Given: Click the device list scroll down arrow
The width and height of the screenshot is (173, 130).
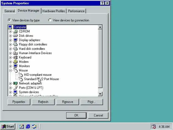Looking at the screenshot, I should 100,94.
